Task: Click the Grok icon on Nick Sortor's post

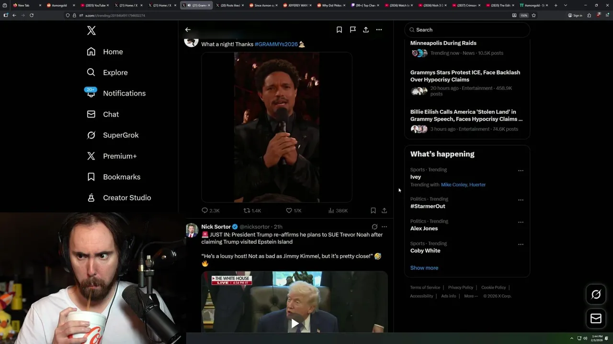Action: (375, 227)
